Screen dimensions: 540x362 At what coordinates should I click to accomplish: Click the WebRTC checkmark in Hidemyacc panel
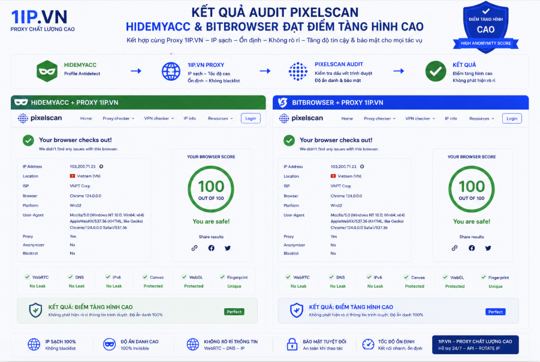click(x=27, y=277)
